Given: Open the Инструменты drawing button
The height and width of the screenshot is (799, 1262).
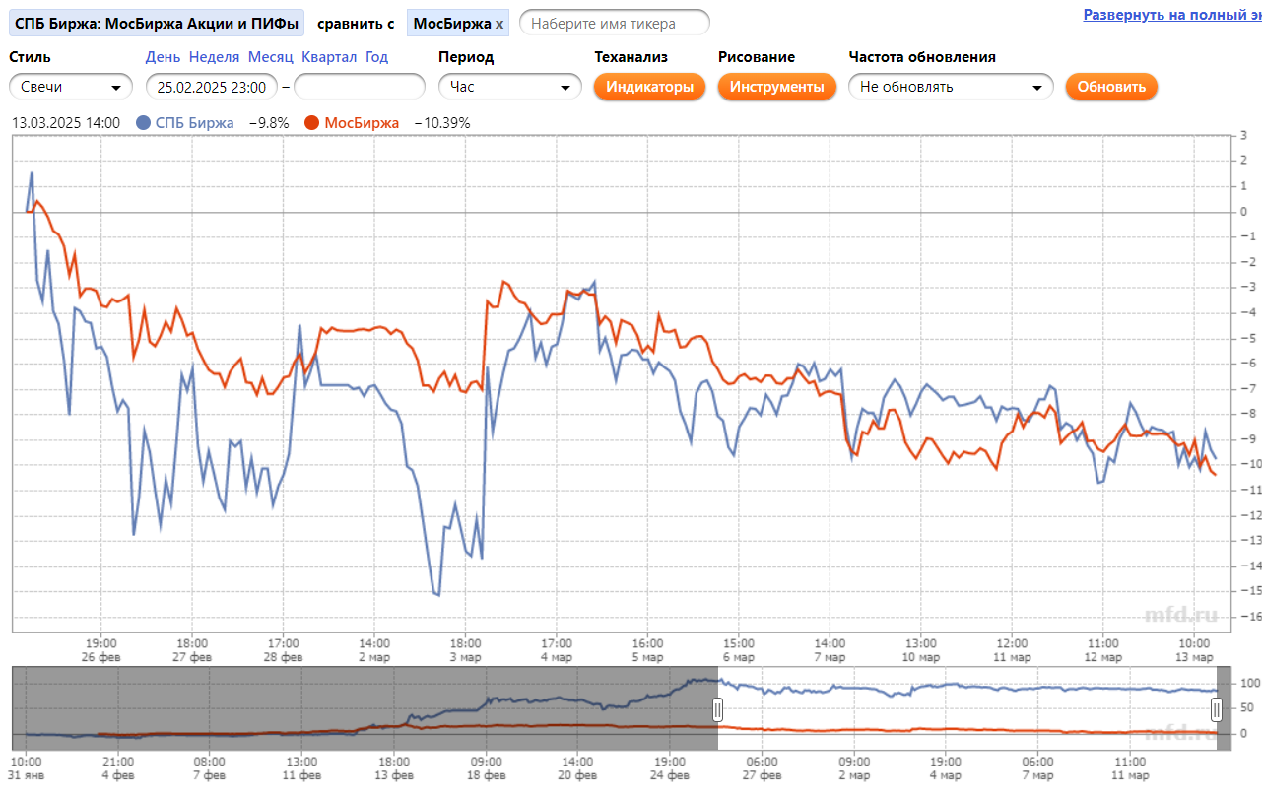Looking at the screenshot, I should click(776, 87).
